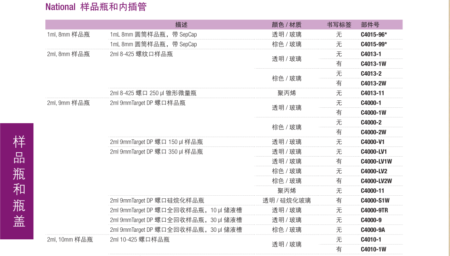The width and height of the screenshot is (450, 256).
Task: Click part number C4000-V1
Action: click(373, 142)
